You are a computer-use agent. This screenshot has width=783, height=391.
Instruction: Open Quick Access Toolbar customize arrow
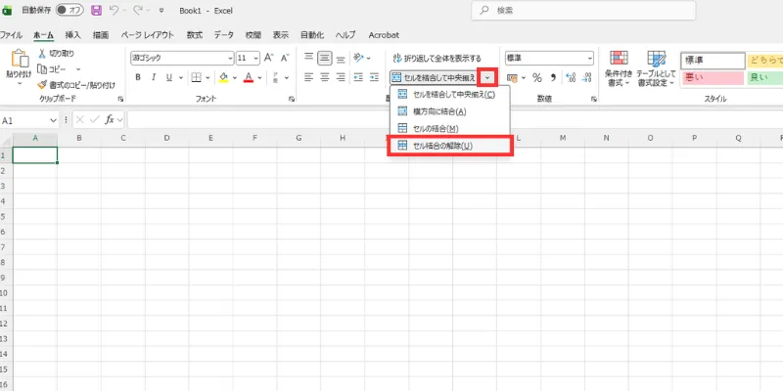(x=161, y=11)
